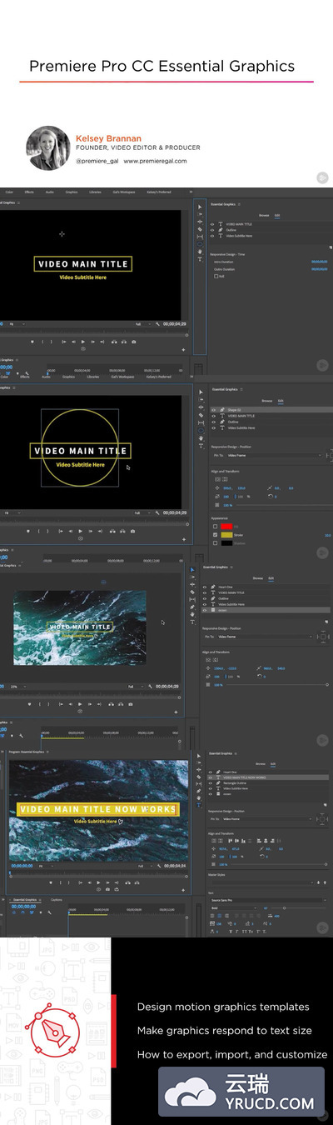Hide Video Subtitle Here layer below Shape 02
Image resolution: width=333 pixels, height=1125 pixels.
click(213, 427)
